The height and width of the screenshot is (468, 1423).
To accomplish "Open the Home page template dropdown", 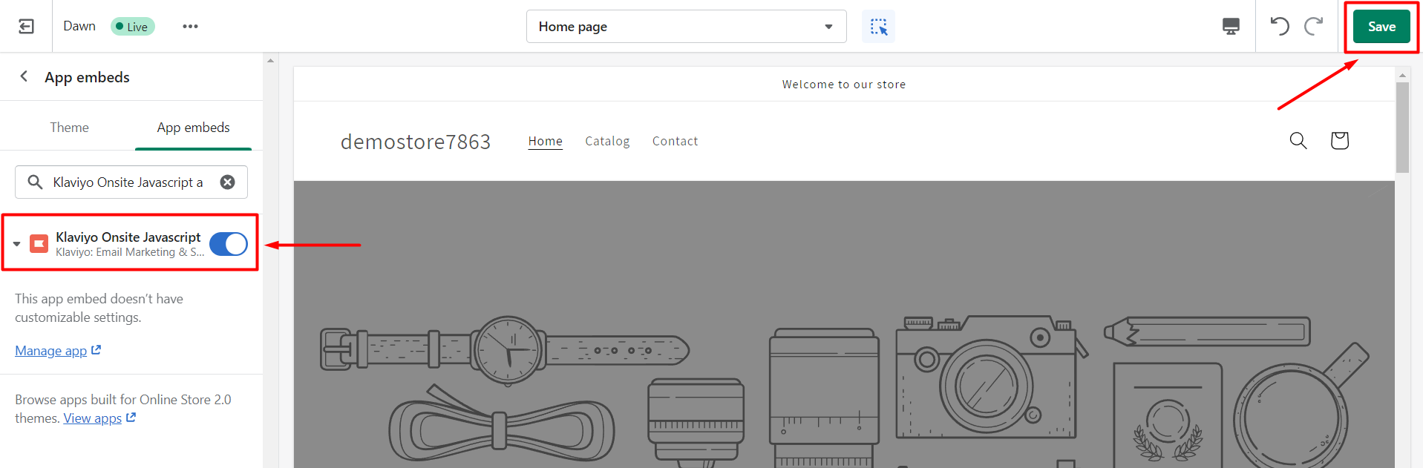I will (686, 27).
